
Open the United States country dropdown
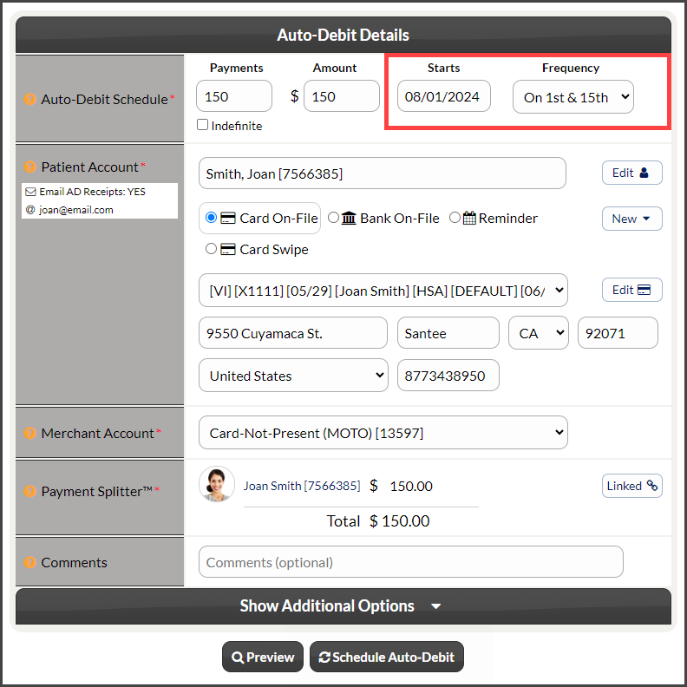[x=293, y=376]
